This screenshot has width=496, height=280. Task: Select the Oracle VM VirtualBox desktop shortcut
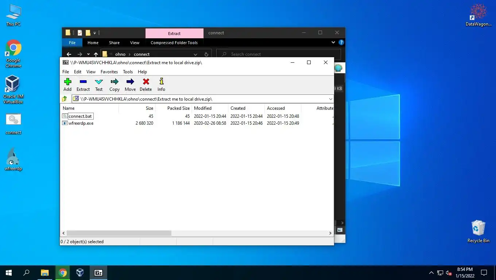(x=13, y=90)
